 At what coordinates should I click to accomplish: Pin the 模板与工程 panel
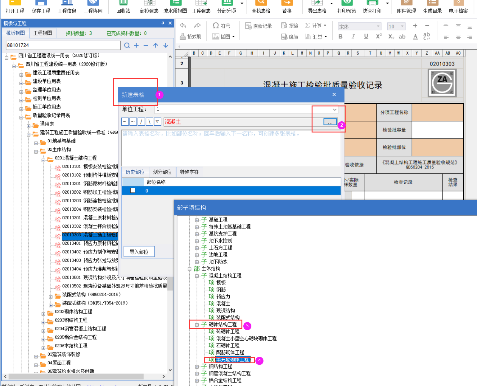pyautogui.click(x=163, y=23)
